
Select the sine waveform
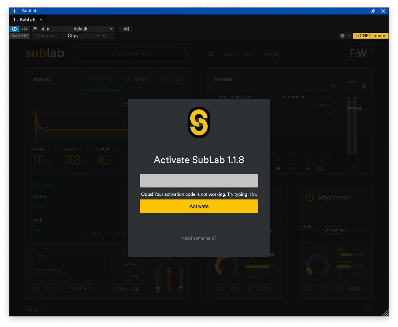(x=92, y=233)
